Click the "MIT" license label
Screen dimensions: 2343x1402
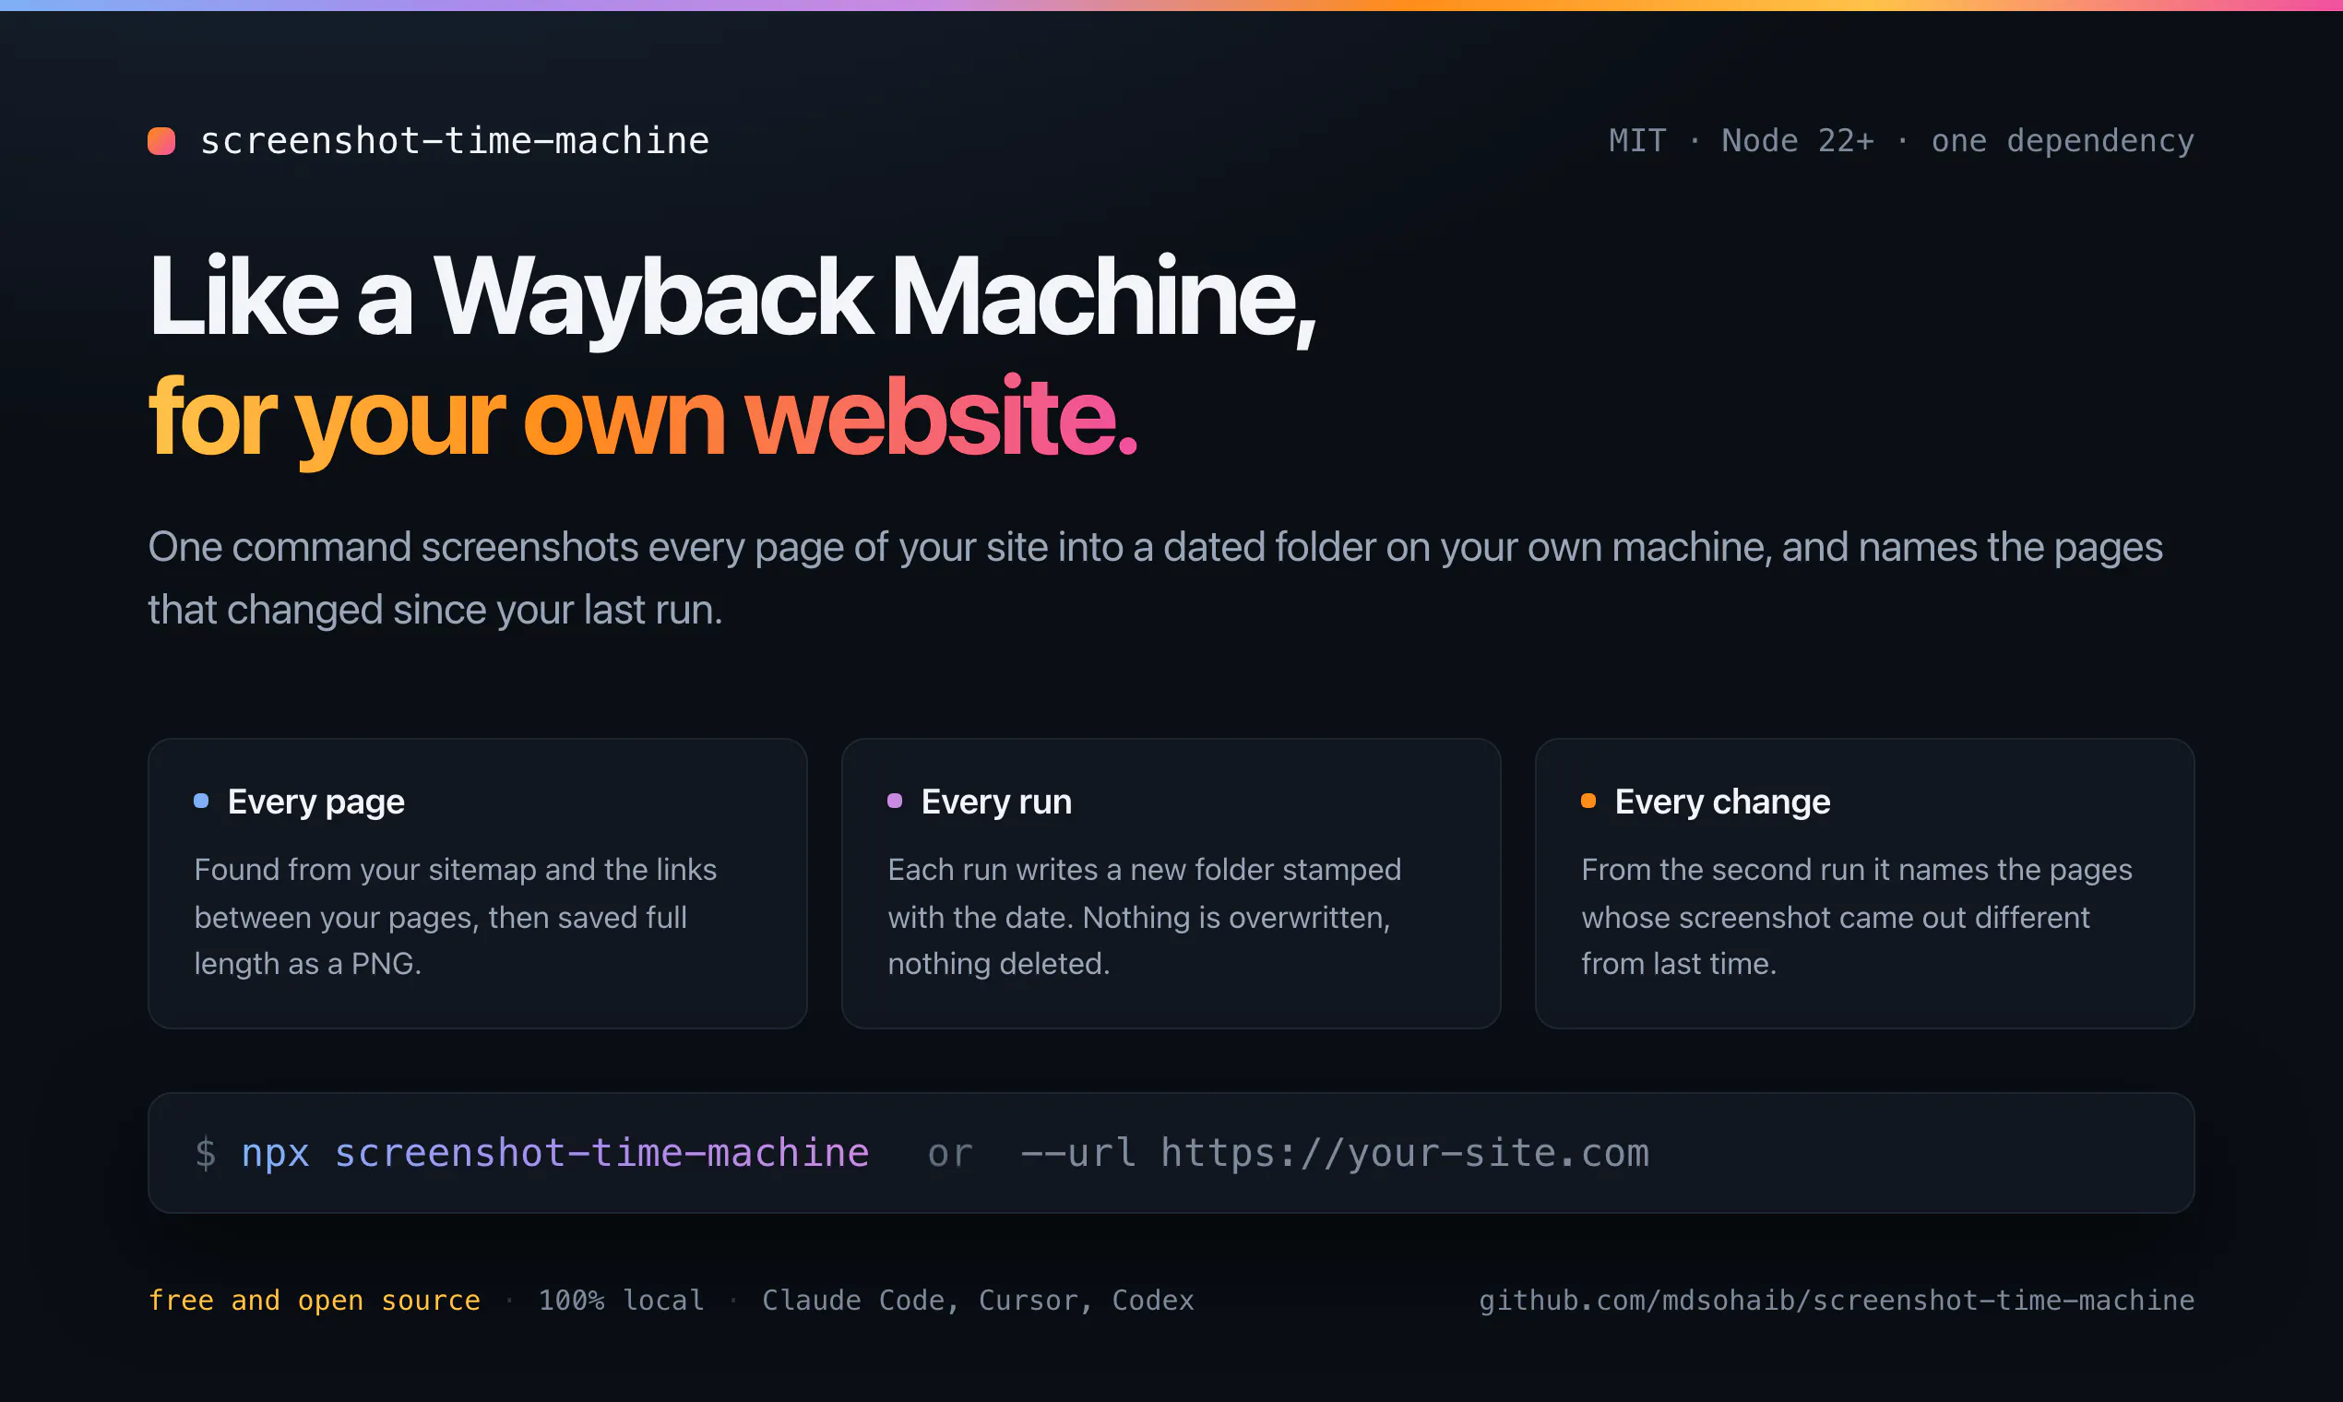1637,141
